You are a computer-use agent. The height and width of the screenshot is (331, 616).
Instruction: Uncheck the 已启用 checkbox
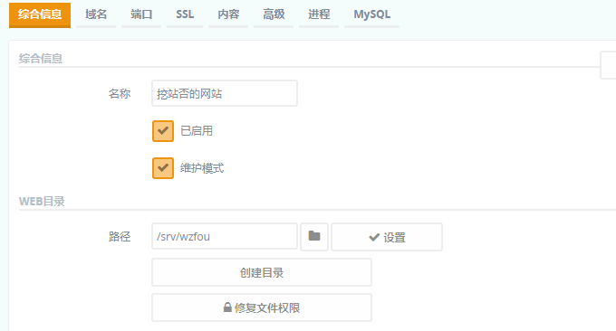click(163, 131)
